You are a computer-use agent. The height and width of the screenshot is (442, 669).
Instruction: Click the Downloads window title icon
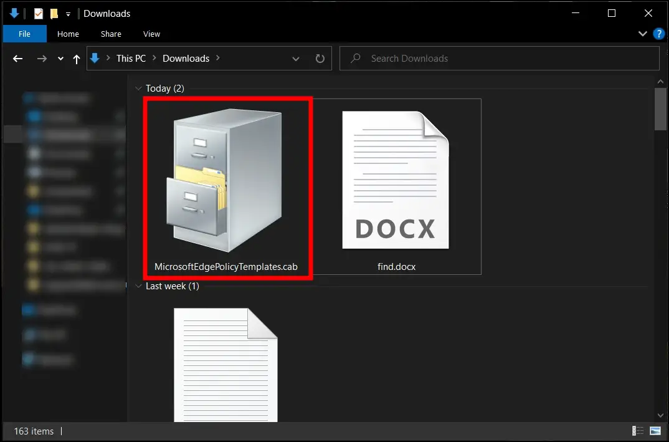(14, 14)
